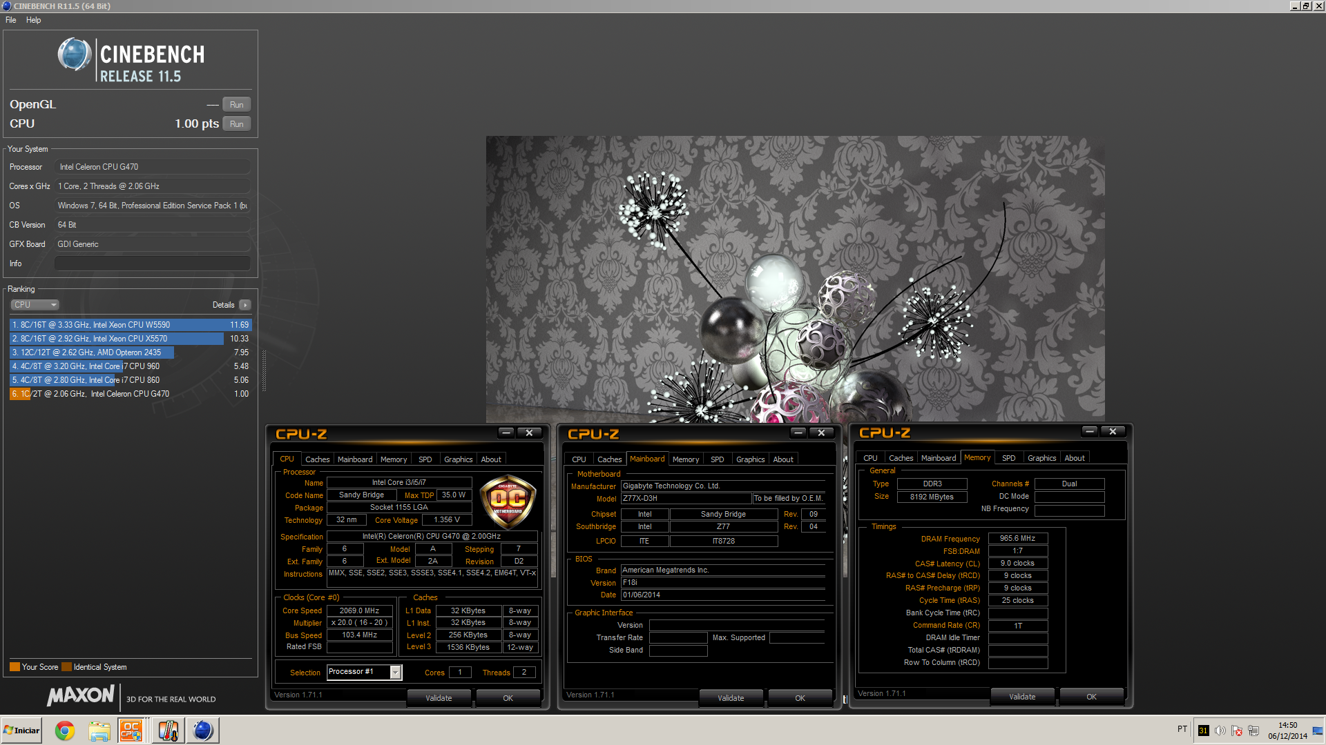Open Memory tab in first CPU-Z window
Viewport: 1326px width, 745px height.
click(x=394, y=459)
